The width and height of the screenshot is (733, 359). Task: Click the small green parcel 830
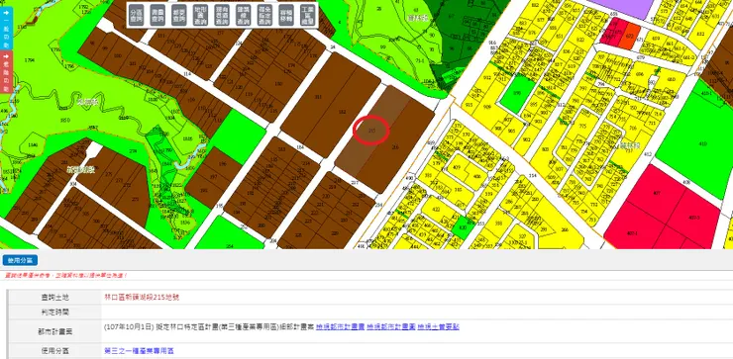pos(463,227)
